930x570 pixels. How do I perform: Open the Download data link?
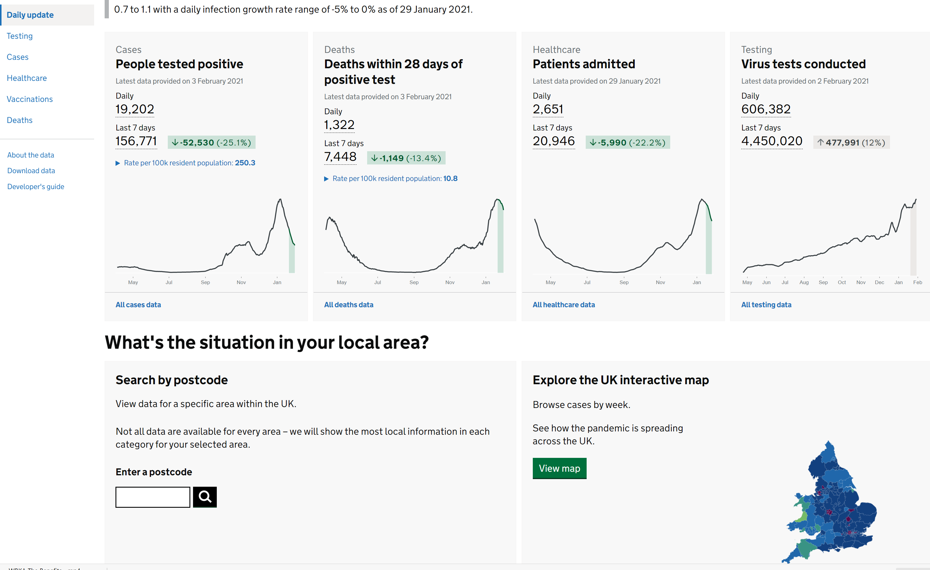(x=31, y=171)
